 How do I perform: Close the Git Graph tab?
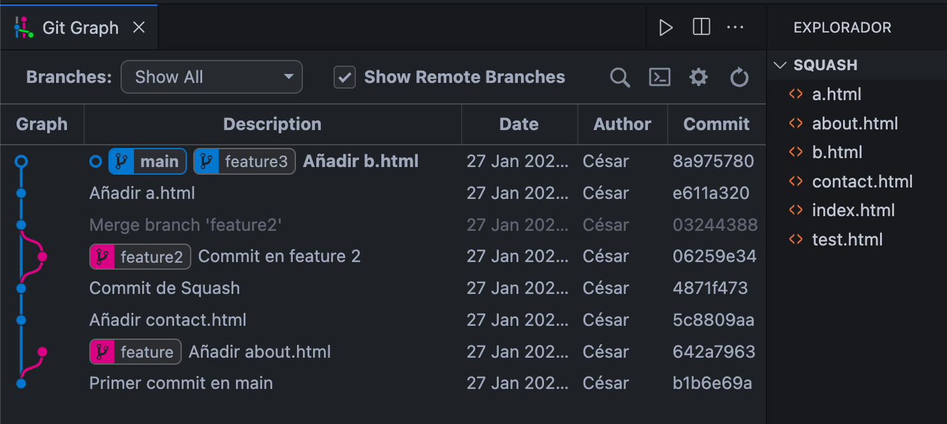[x=138, y=27]
